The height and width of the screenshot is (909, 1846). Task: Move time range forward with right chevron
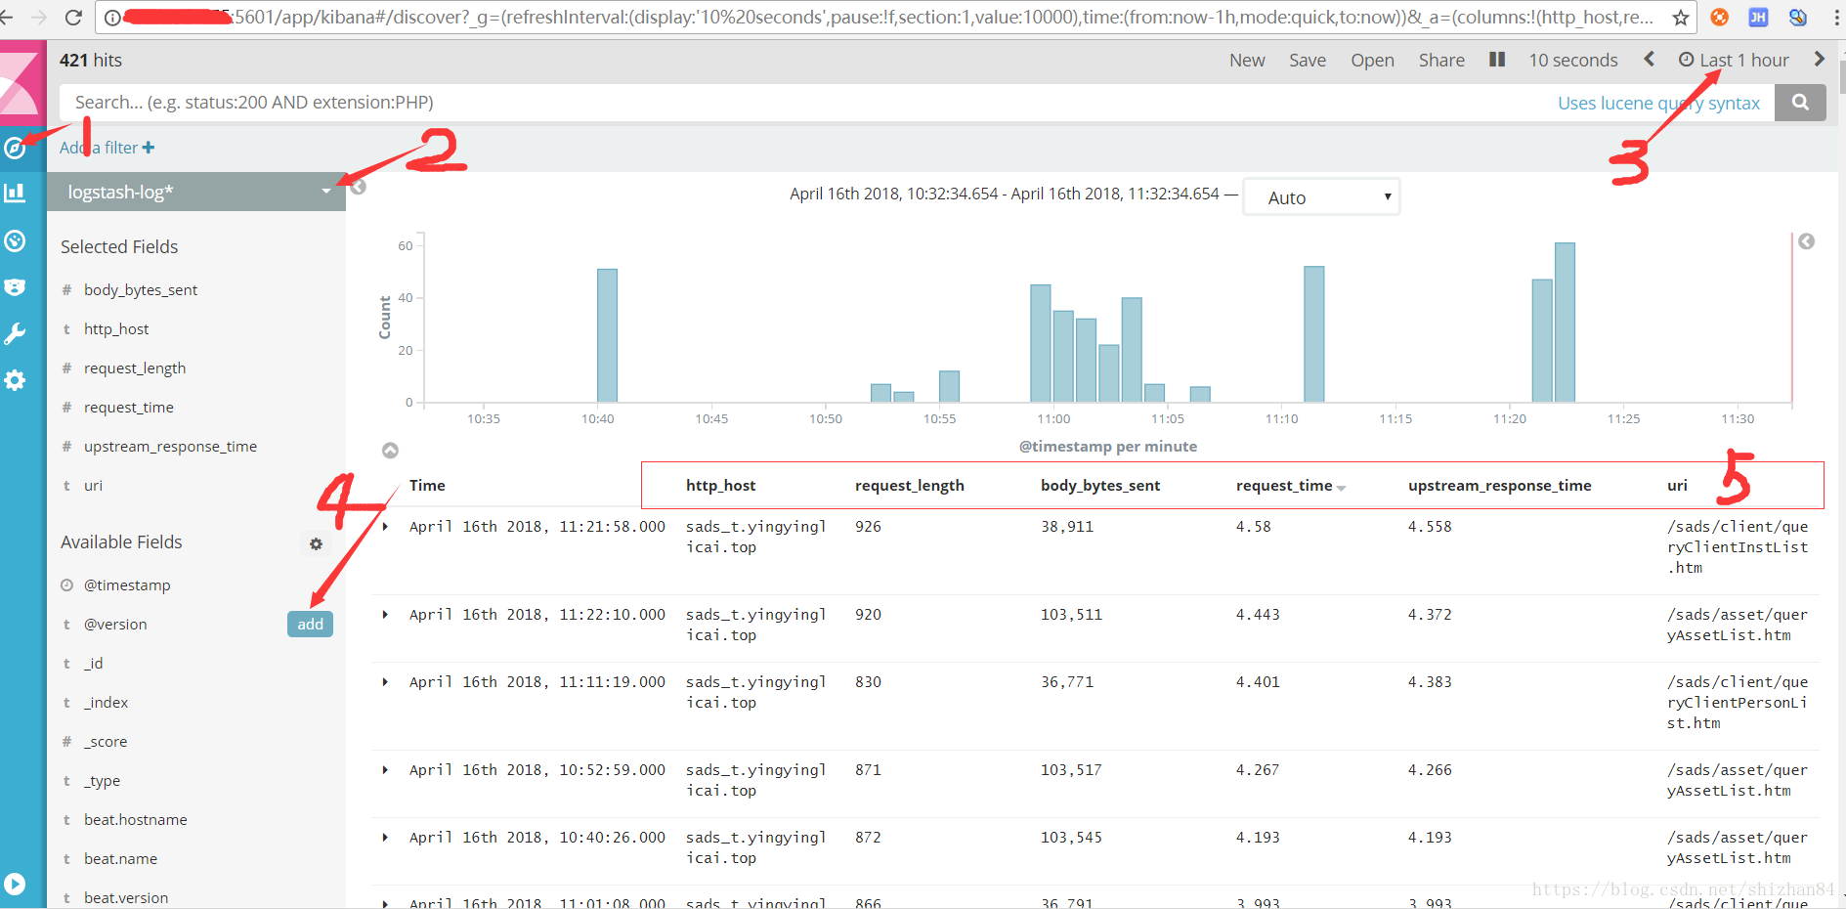[1819, 59]
